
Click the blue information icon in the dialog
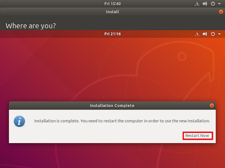pos(19,121)
